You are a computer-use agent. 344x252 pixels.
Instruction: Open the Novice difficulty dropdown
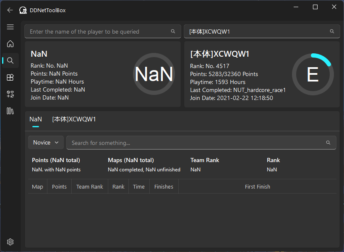[46, 142]
